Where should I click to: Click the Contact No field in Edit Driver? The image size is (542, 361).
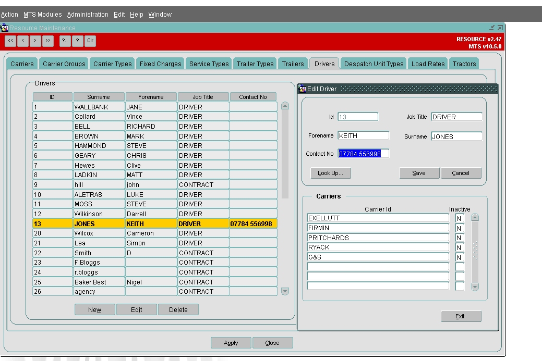[363, 154]
